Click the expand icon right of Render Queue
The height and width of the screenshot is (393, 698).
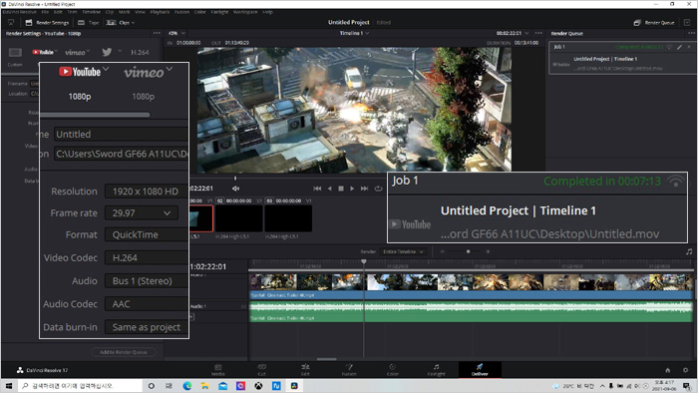687,22
